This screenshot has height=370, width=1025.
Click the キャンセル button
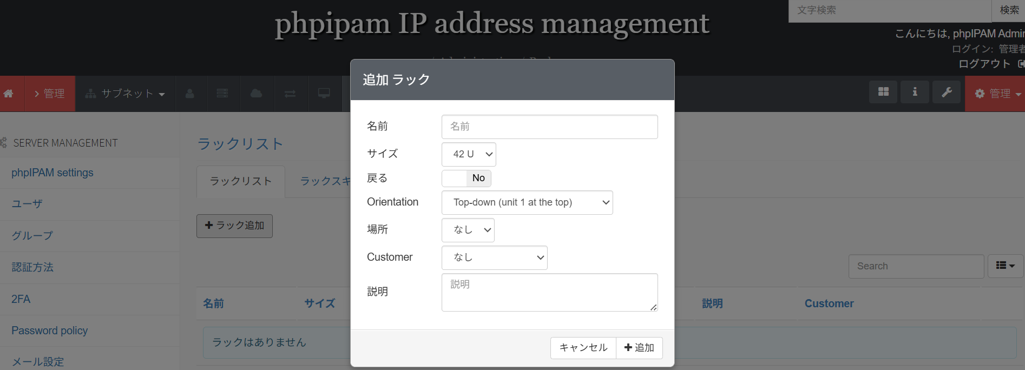click(583, 348)
